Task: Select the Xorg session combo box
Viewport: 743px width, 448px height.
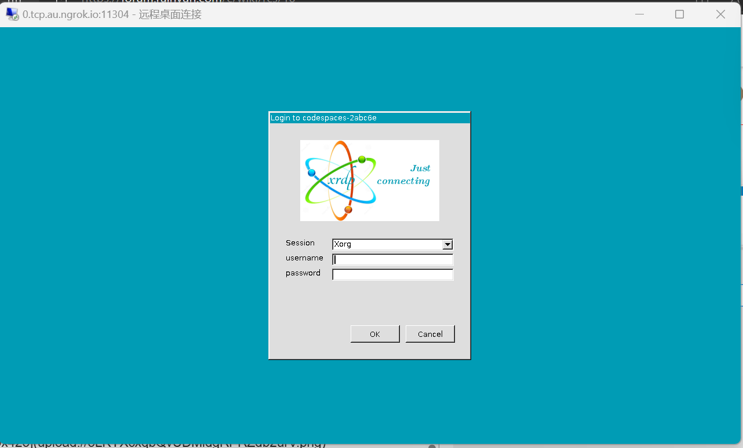Action: (x=392, y=245)
